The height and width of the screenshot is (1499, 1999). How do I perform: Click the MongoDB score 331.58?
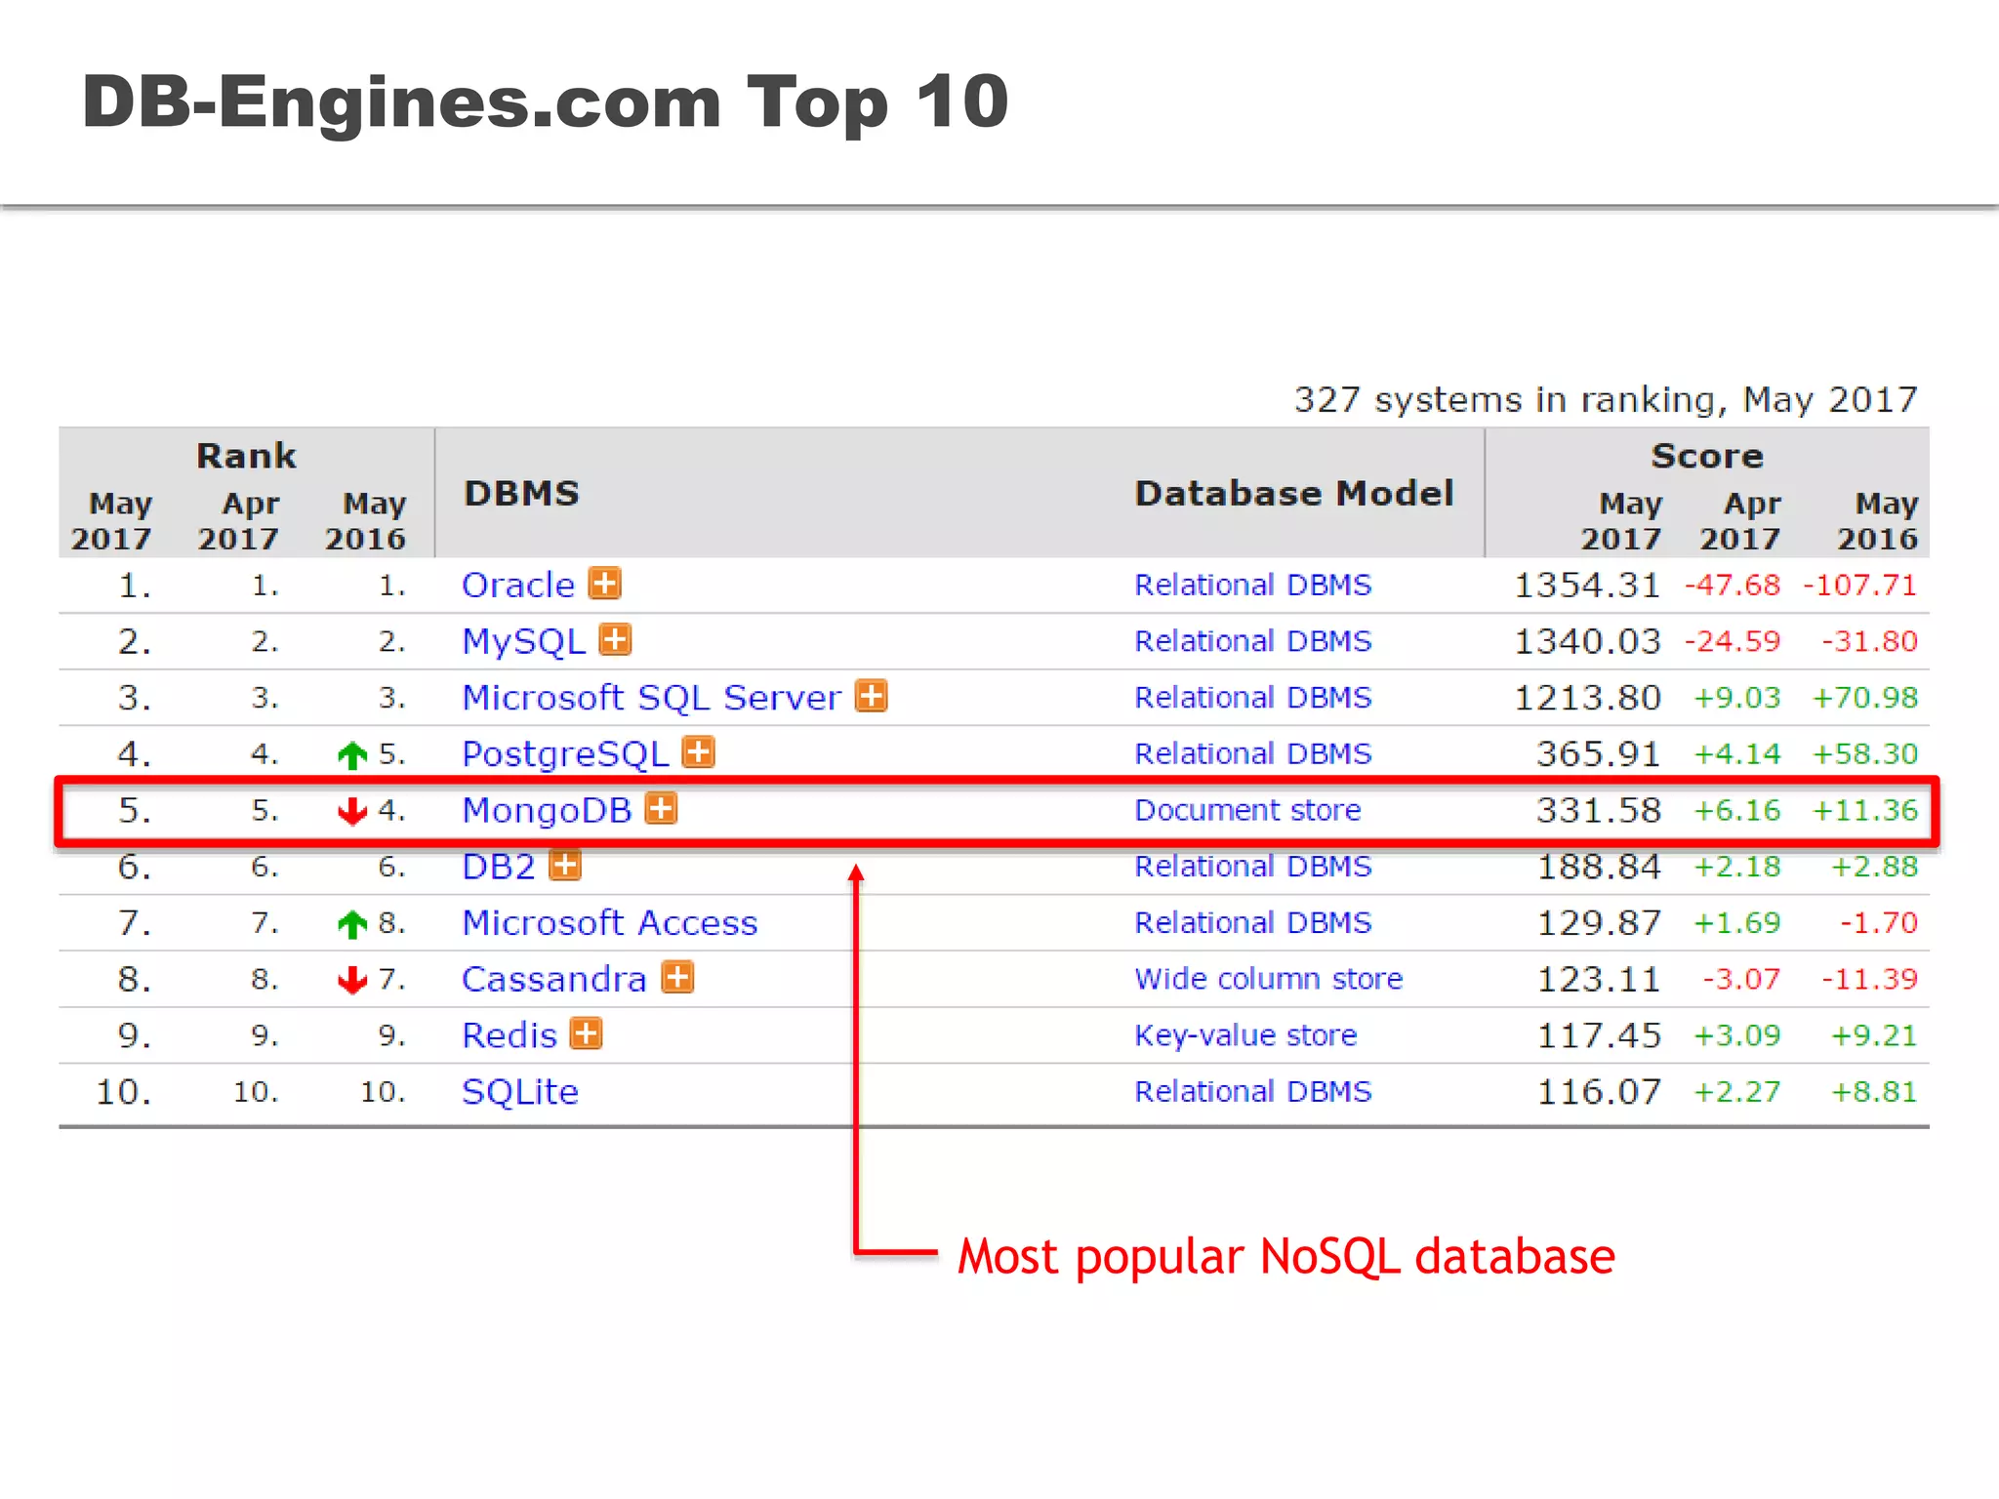pyautogui.click(x=1598, y=810)
